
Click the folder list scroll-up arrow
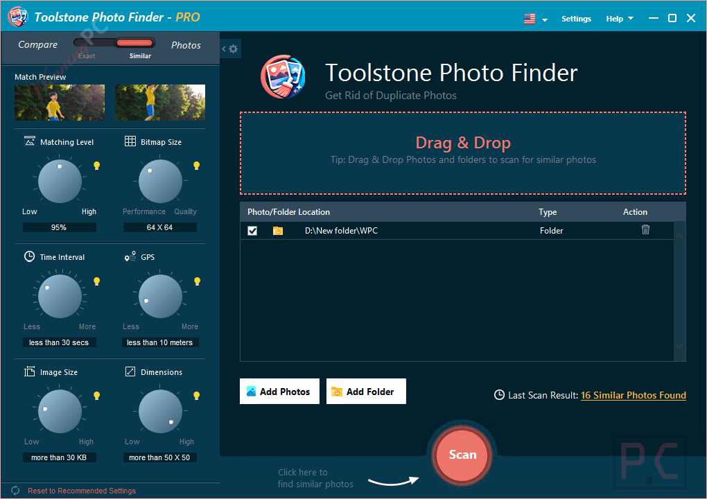(x=679, y=236)
